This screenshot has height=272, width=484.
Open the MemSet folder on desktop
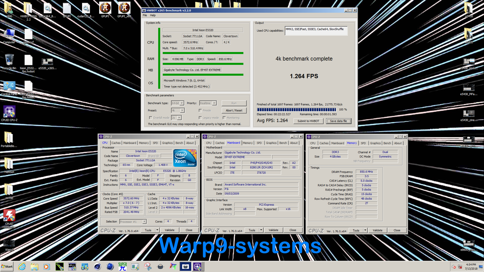[x=9, y=165]
